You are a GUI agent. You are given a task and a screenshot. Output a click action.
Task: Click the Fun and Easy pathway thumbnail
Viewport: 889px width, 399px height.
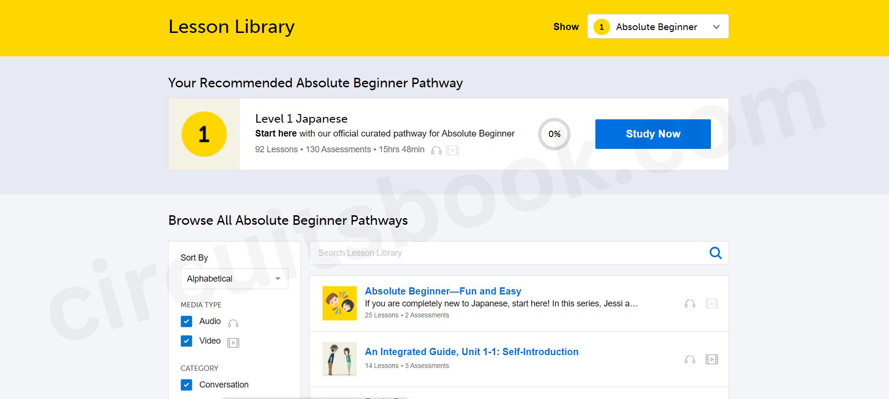point(339,303)
